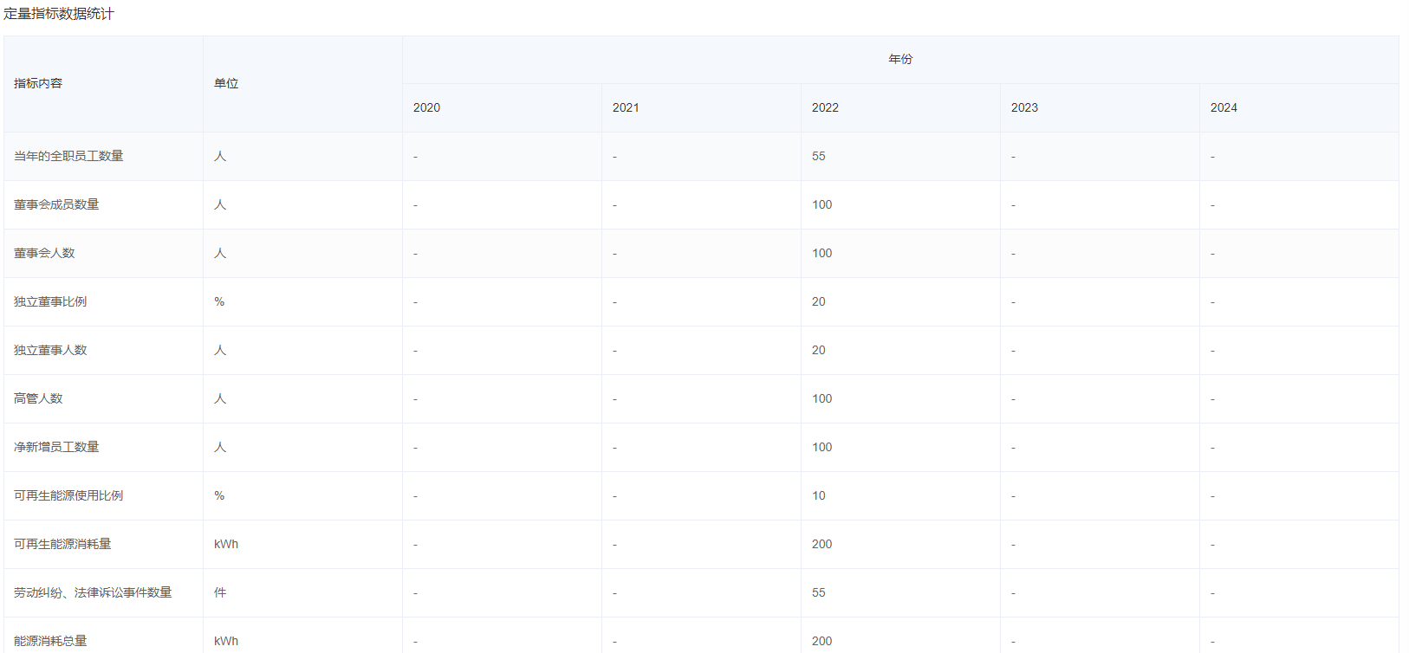Click the 指标内容 column header
Viewport: 1409px width, 653px height.
pyautogui.click(x=38, y=83)
